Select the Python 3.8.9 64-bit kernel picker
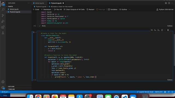This screenshot has width=175, height=98. click(x=165, y=10)
